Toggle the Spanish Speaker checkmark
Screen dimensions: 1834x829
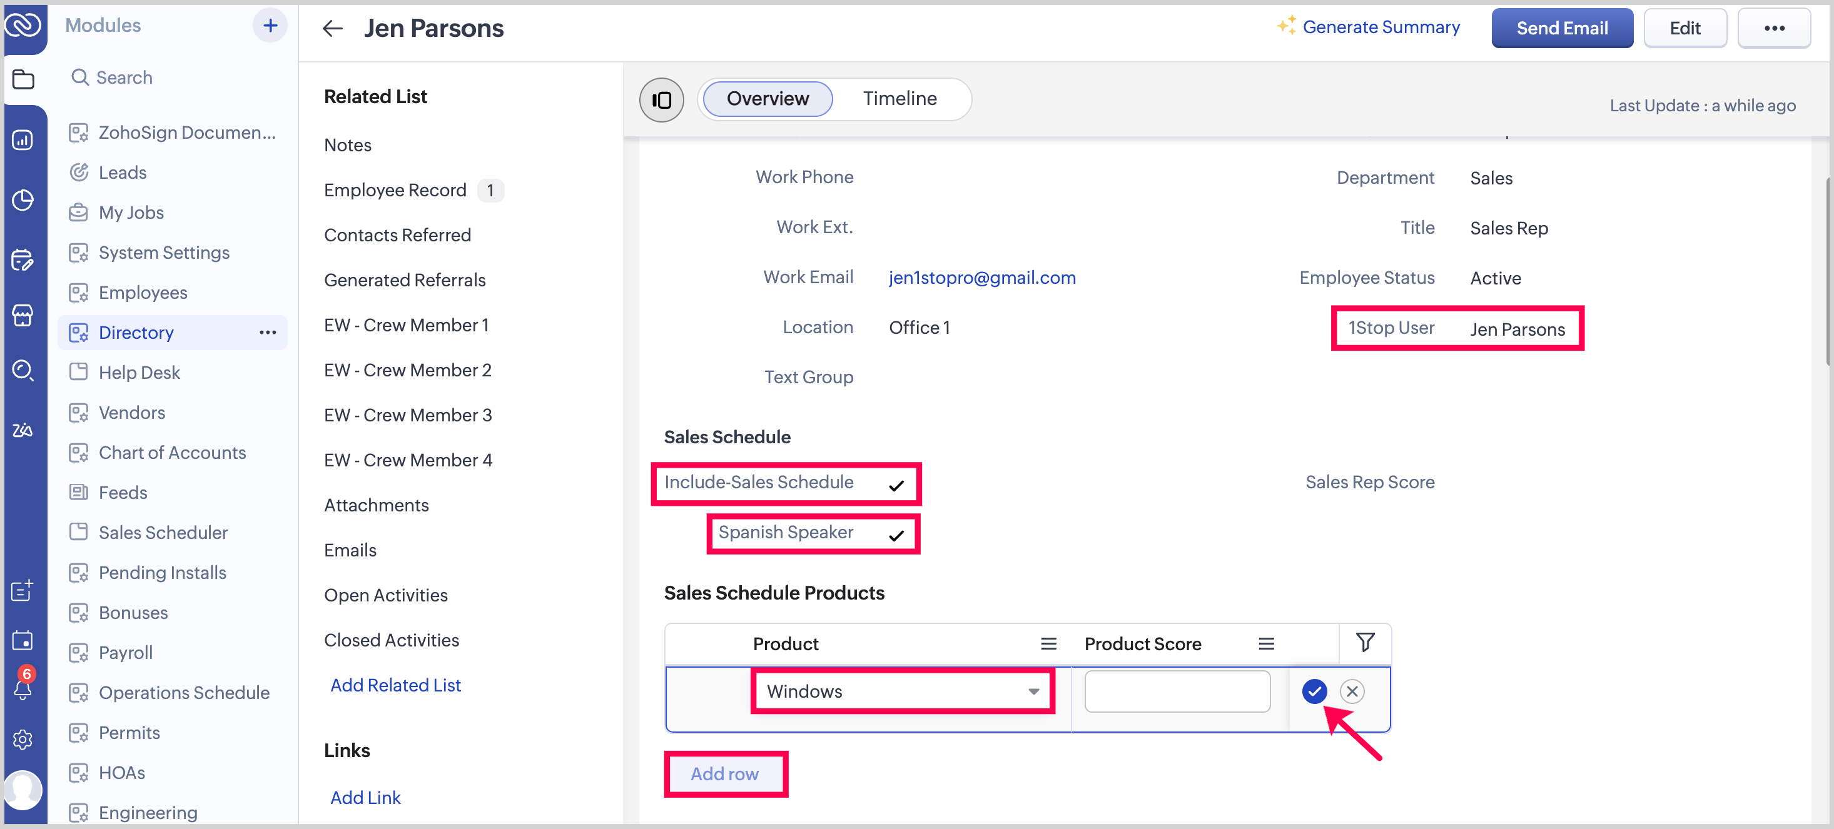(896, 535)
